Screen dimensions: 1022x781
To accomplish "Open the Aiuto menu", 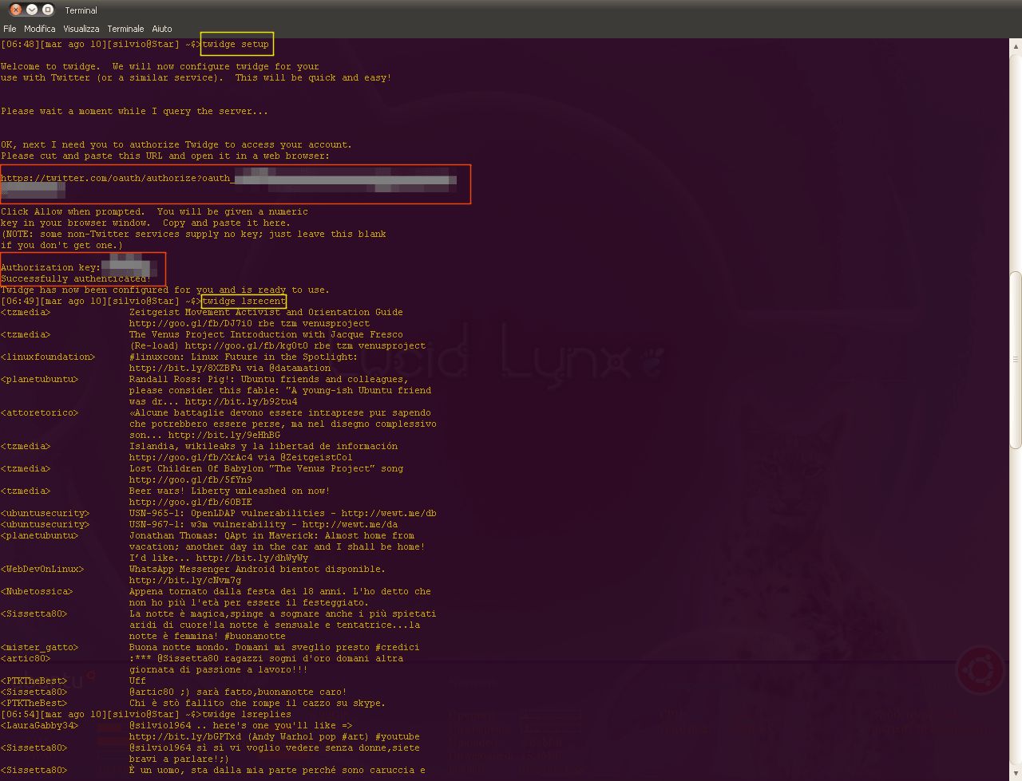I will [x=162, y=29].
